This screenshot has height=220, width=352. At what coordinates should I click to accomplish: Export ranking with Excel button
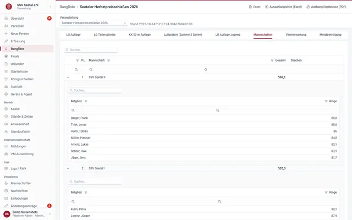coord(255,7)
